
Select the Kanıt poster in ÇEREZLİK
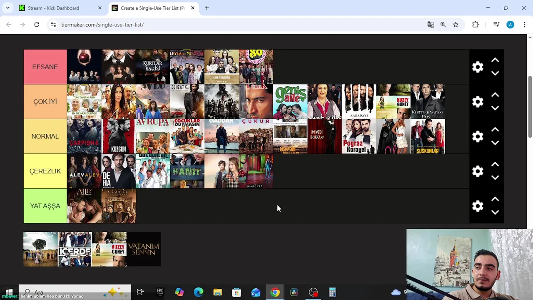tap(187, 171)
